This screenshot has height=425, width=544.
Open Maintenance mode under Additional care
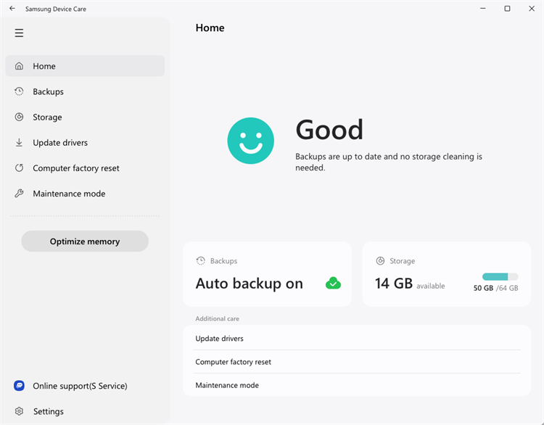pyautogui.click(x=357, y=385)
